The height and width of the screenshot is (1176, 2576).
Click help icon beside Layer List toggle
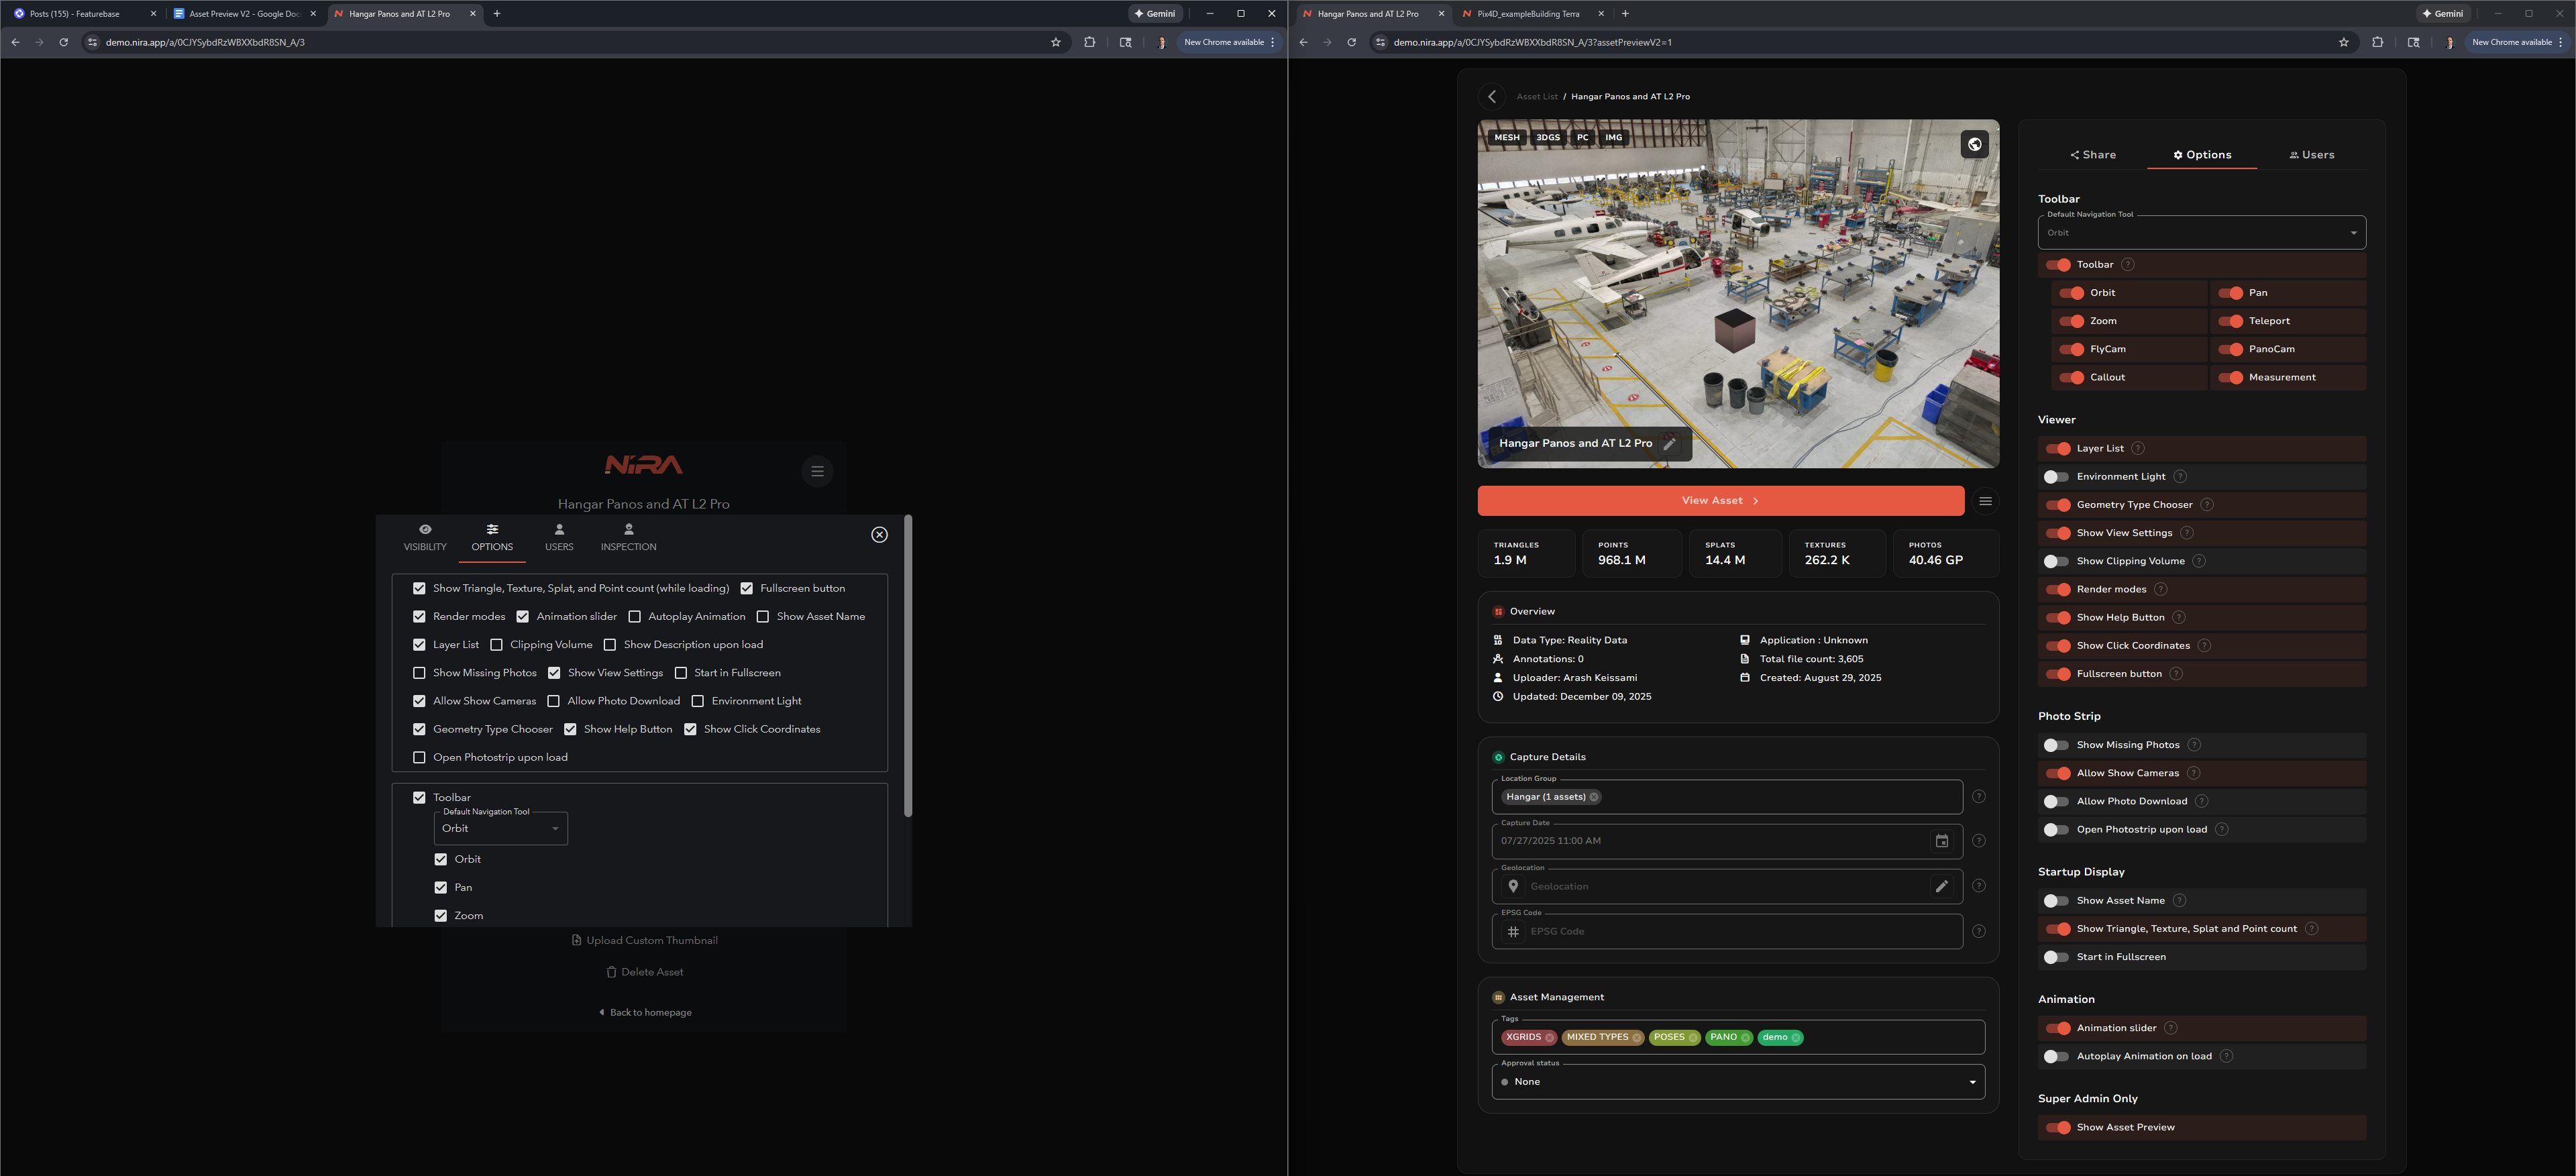2137,448
